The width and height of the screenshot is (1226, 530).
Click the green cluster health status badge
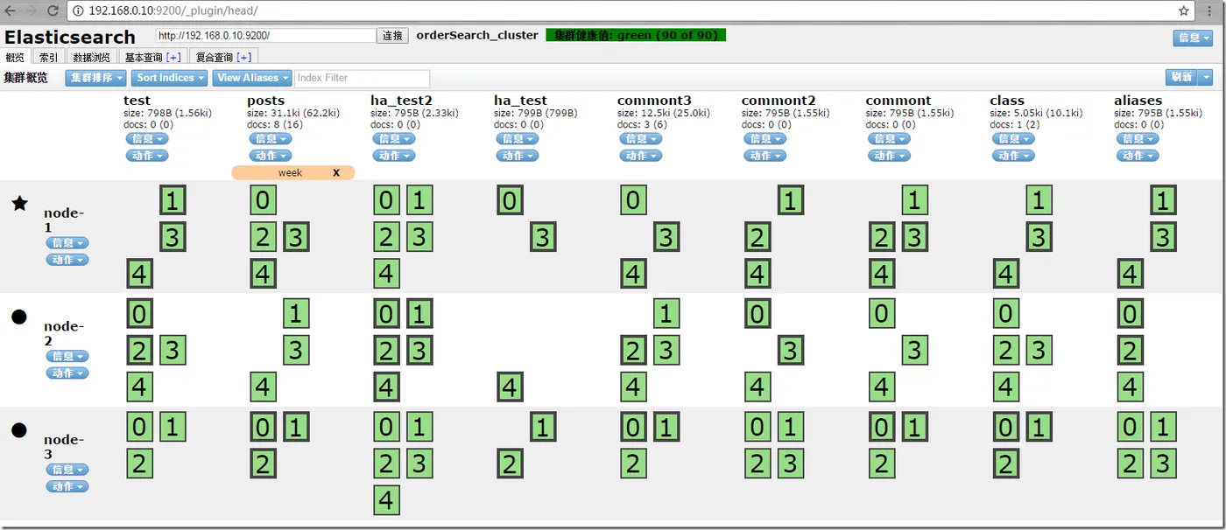pyautogui.click(x=636, y=35)
